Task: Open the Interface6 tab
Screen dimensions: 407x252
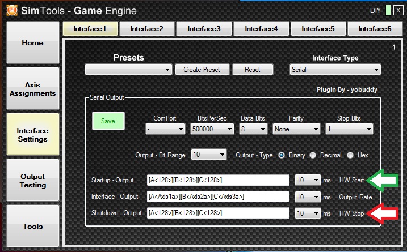Action: (375, 28)
